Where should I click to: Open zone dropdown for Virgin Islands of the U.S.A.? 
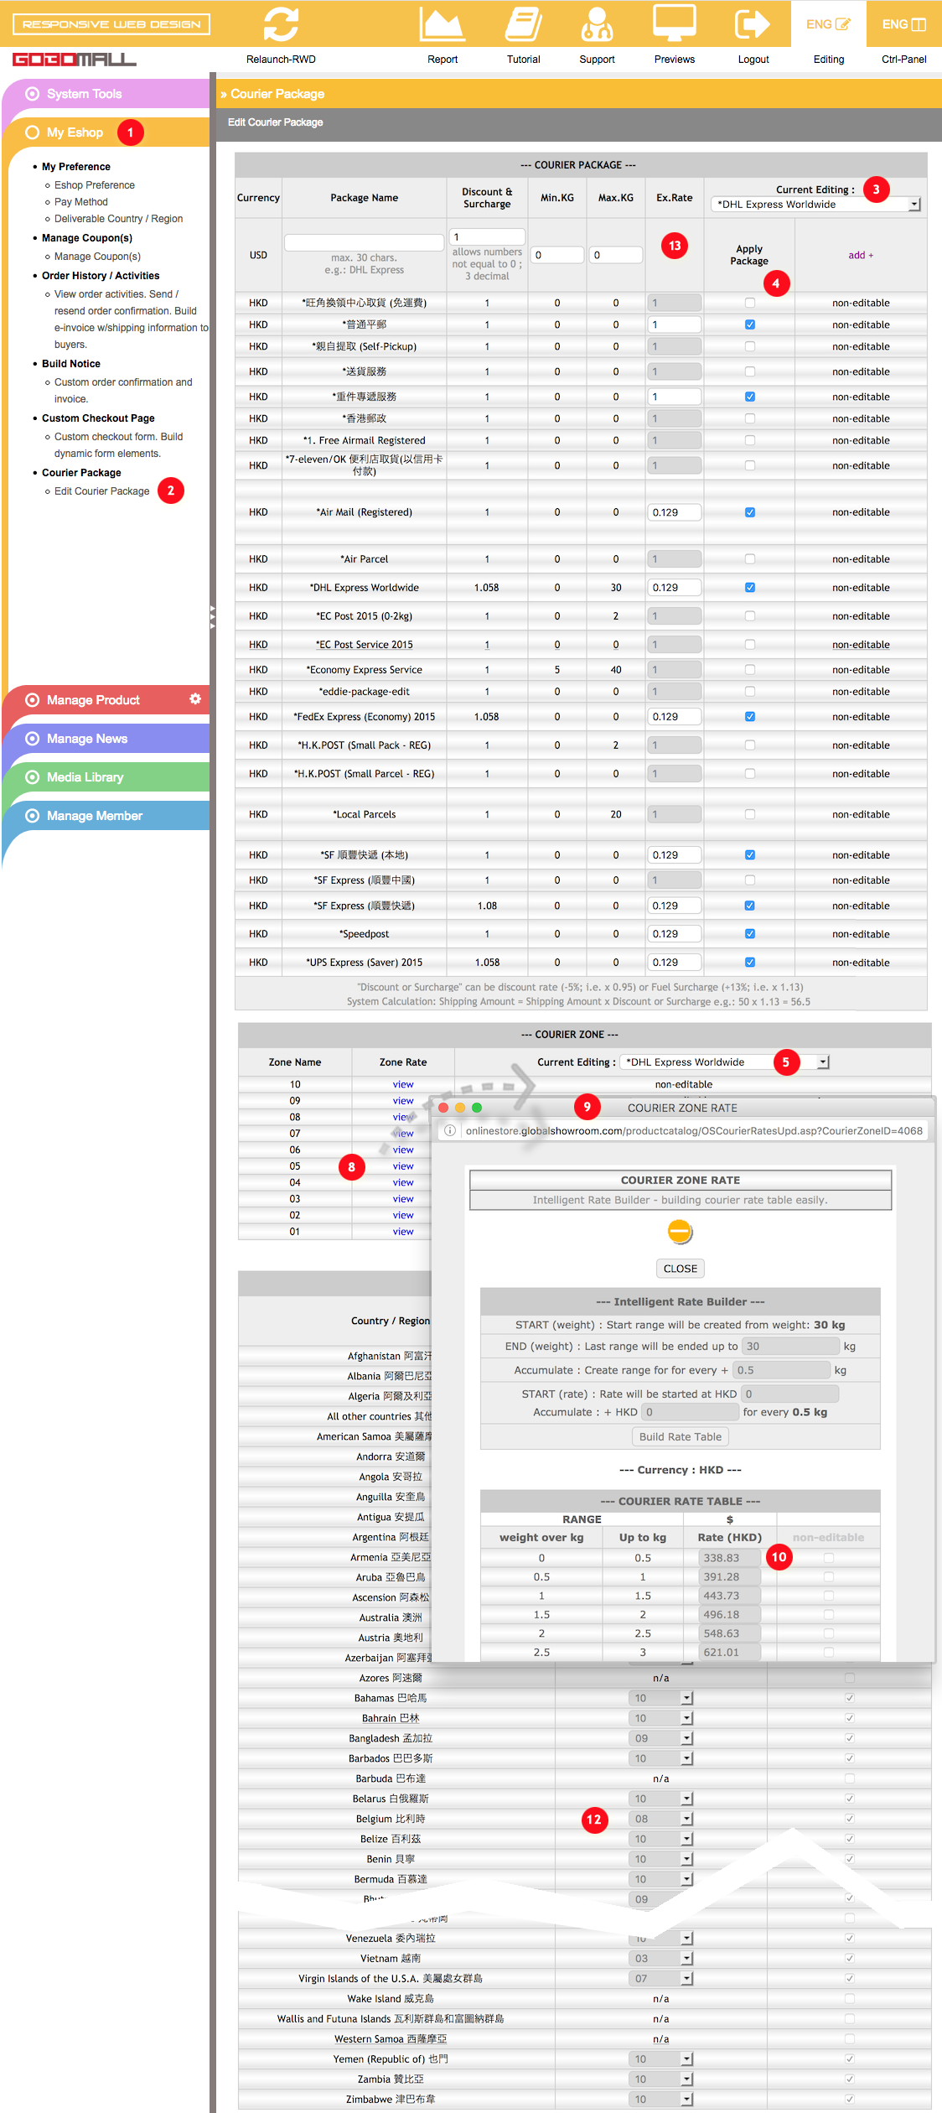click(x=661, y=1979)
